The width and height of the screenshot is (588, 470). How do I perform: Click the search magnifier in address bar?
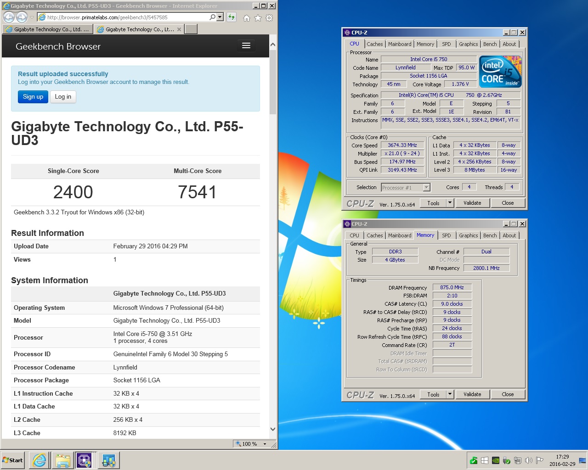coord(212,17)
